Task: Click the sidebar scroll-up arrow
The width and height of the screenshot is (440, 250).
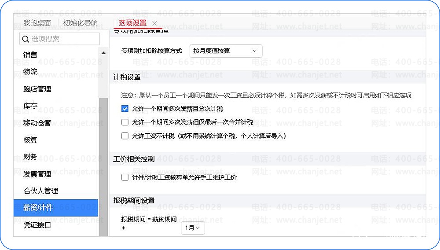Action: [103, 53]
